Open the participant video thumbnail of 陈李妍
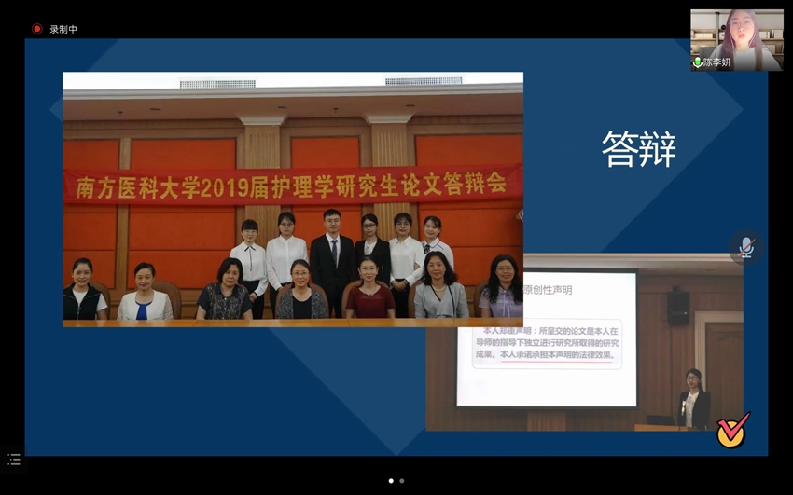 pos(737,40)
